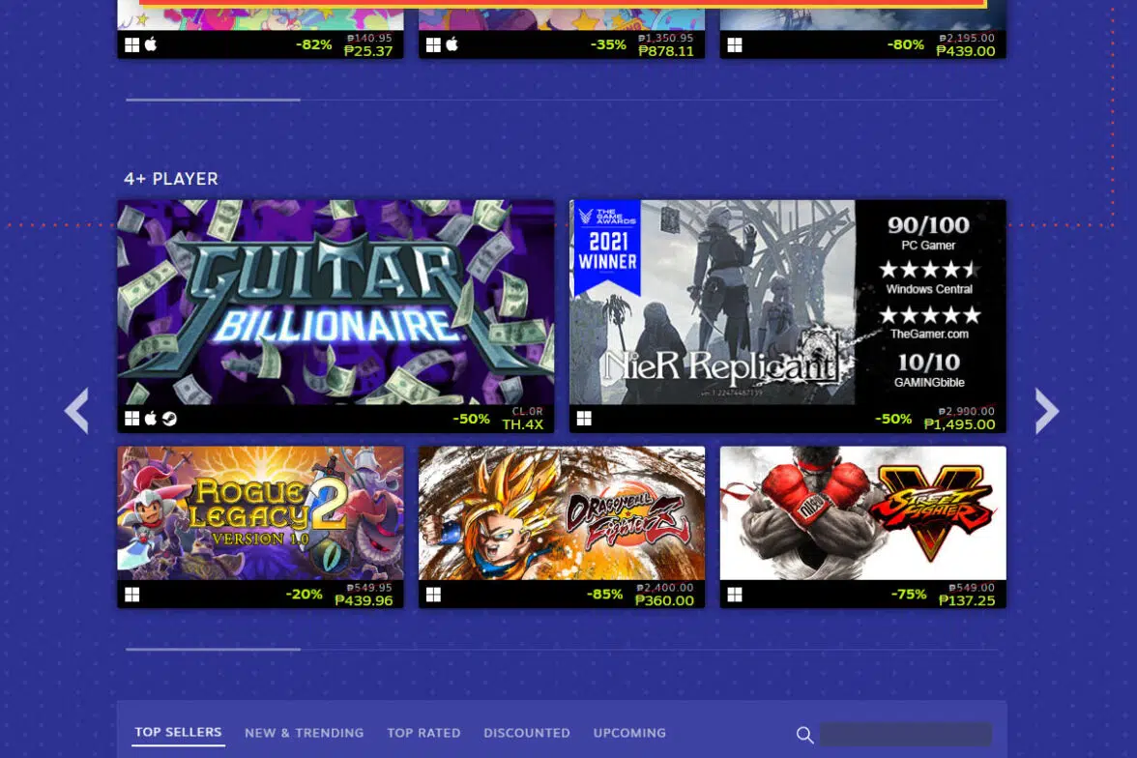Select the Top Sellers tab
Viewport: 1137px width, 758px height.
click(178, 733)
